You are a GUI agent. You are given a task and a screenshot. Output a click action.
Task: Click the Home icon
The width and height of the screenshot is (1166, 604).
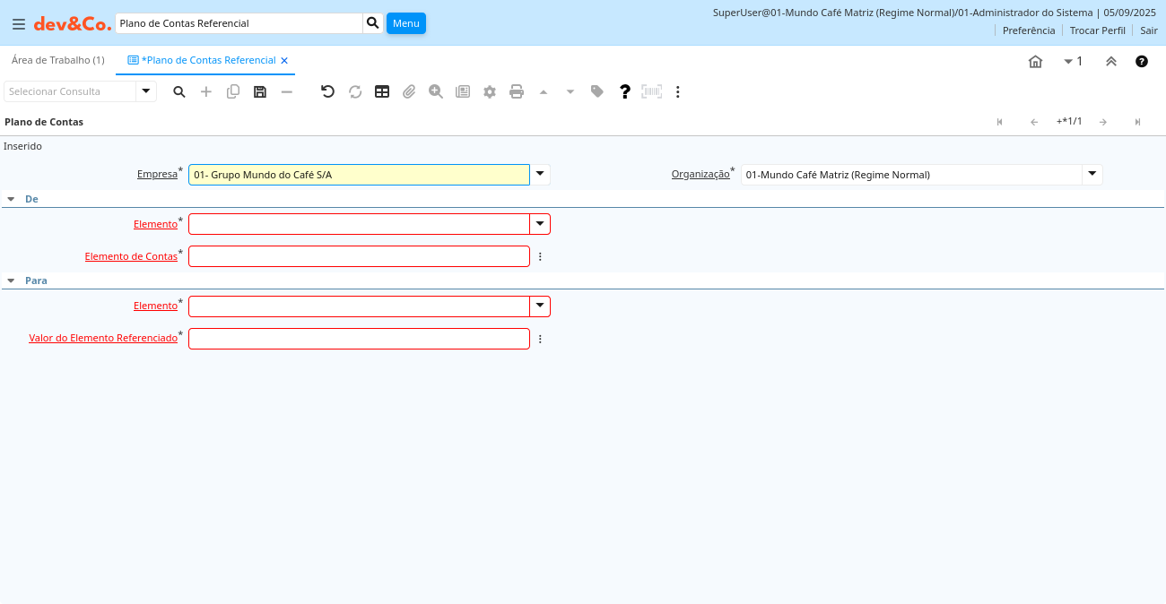pyautogui.click(x=1035, y=62)
